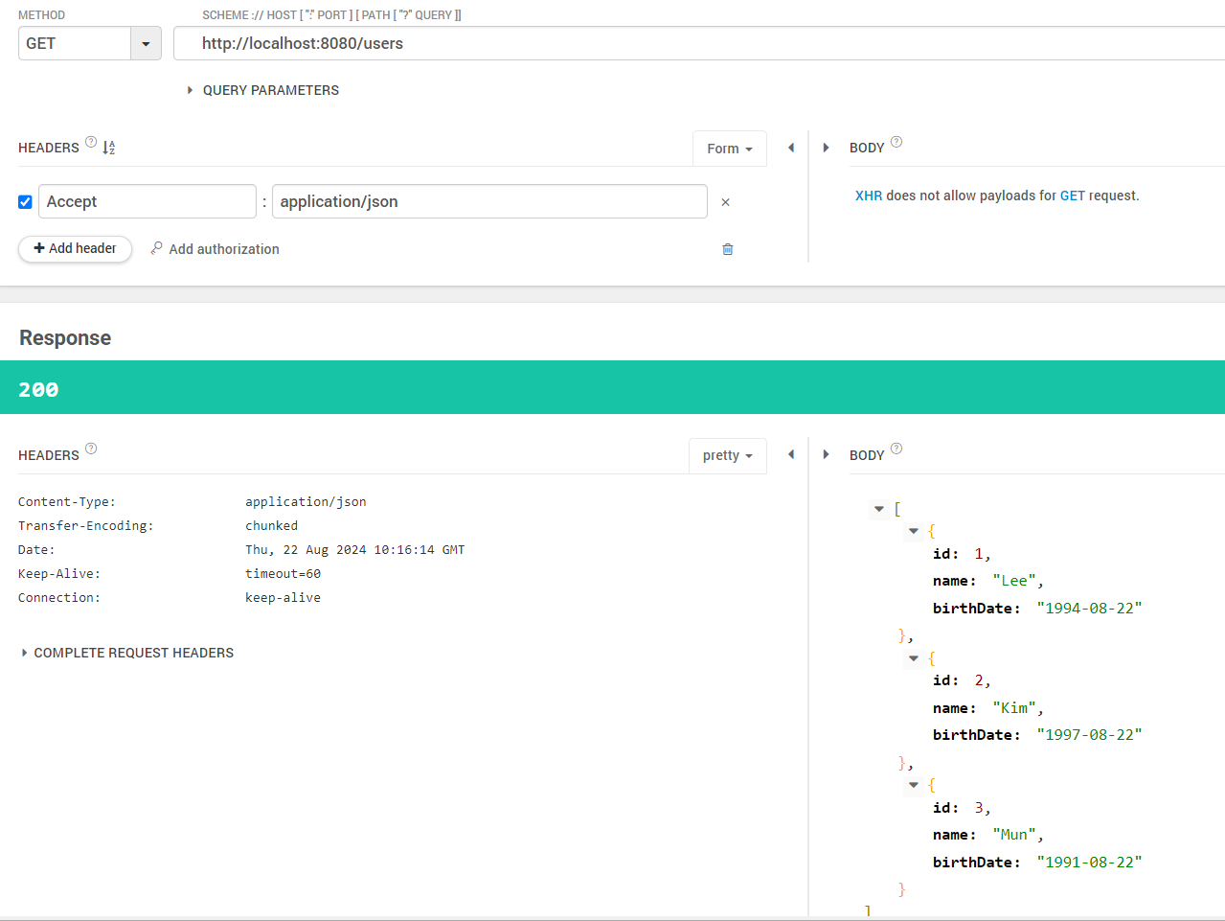This screenshot has height=921, width=1225.
Task: Open the GET method dropdown
Action: tap(146, 43)
